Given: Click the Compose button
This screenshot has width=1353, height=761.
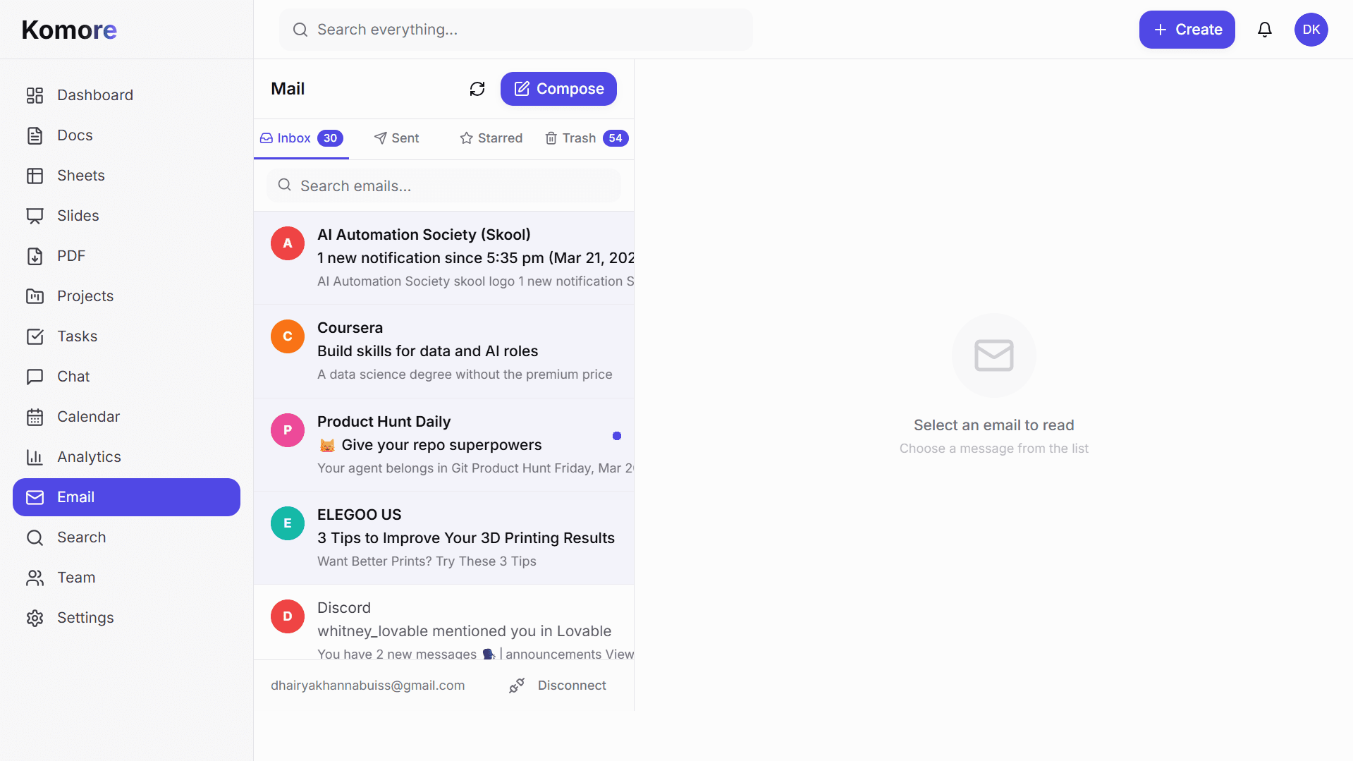Looking at the screenshot, I should pos(558,89).
